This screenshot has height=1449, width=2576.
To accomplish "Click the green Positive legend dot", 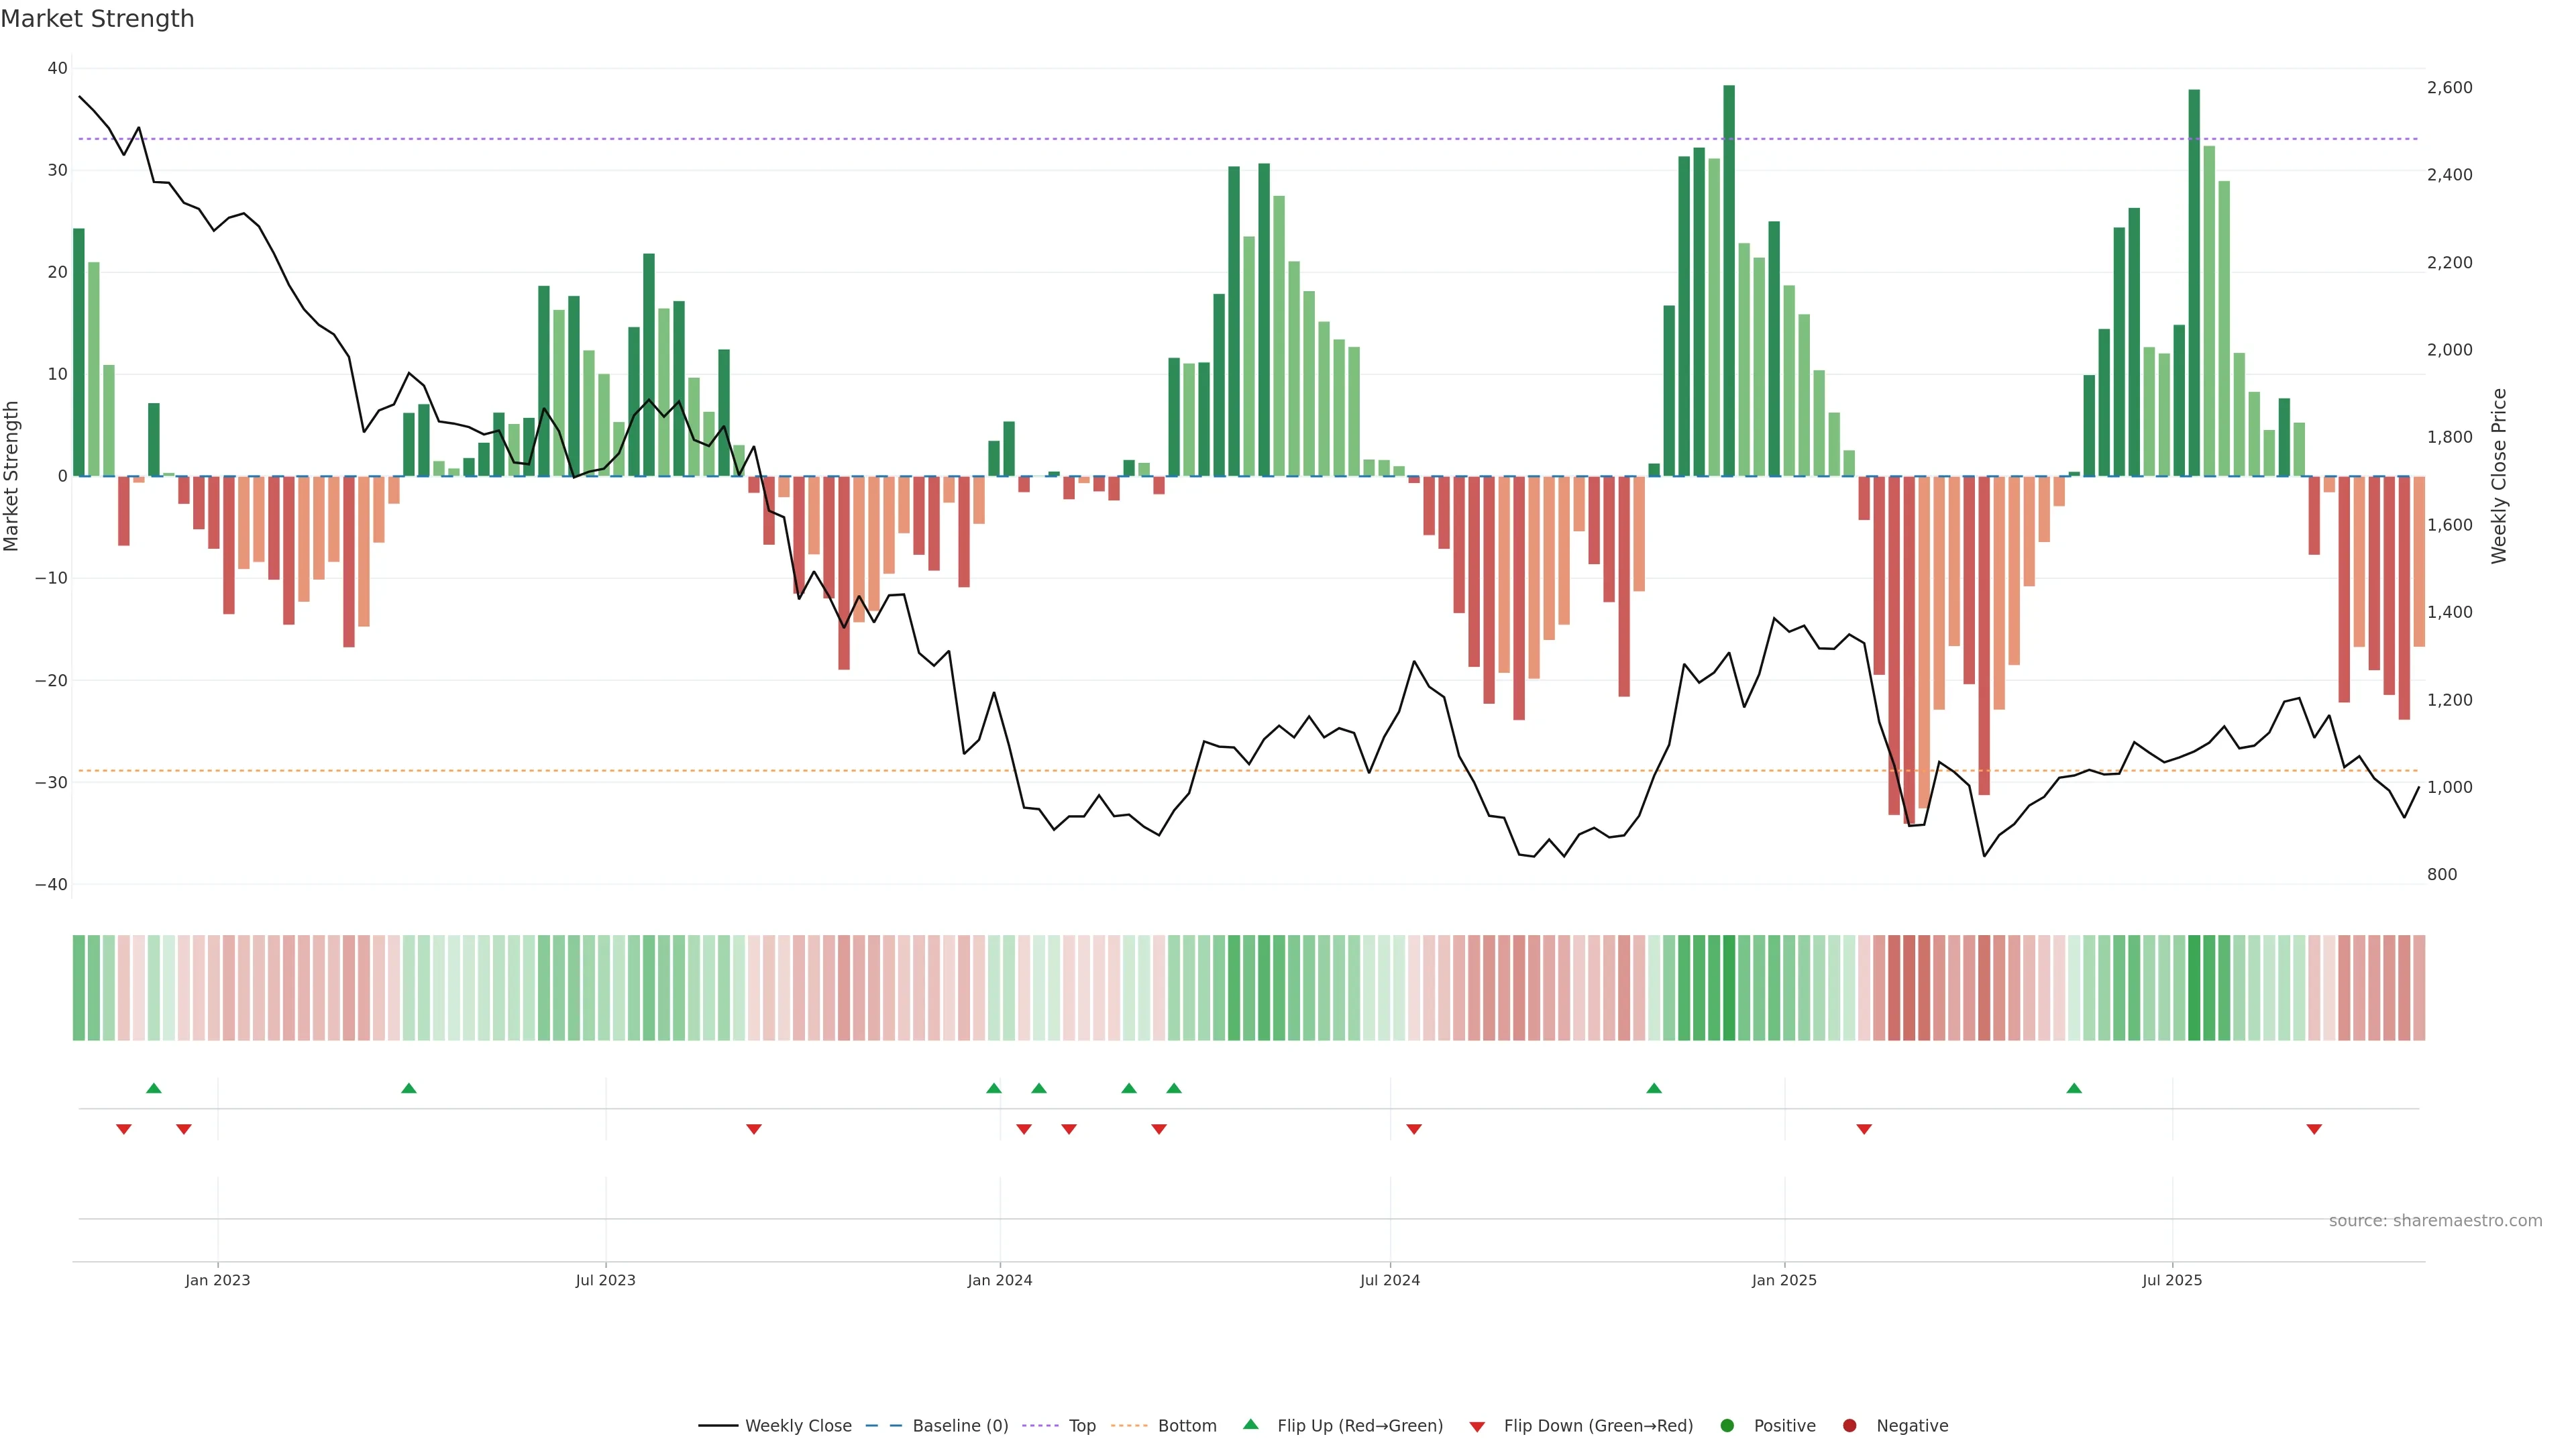I will point(1727,1425).
